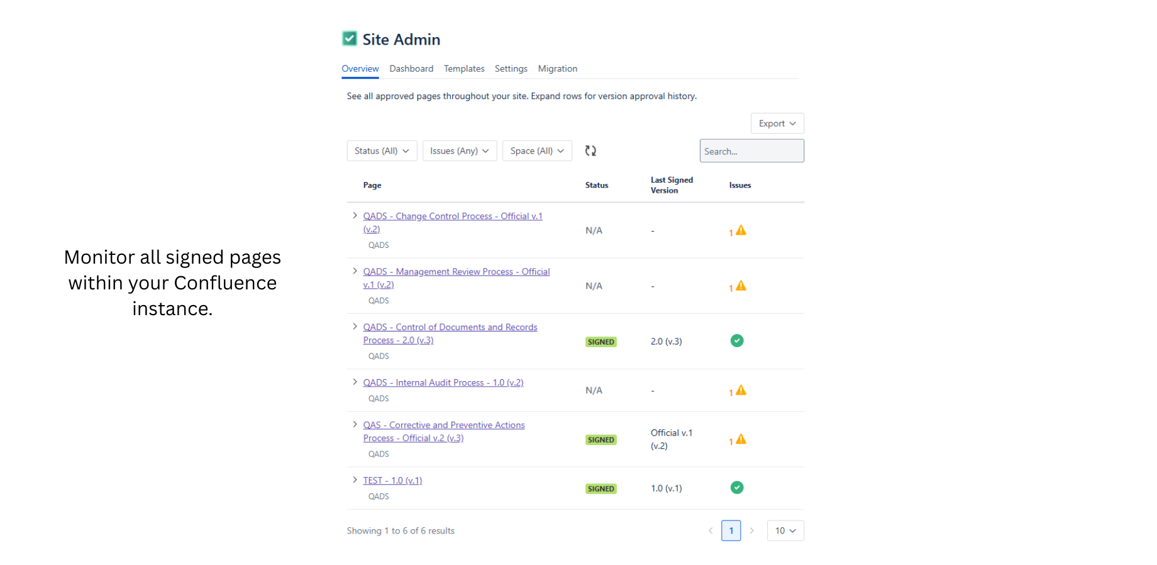
Task: Click into the Search field
Action: (x=751, y=151)
